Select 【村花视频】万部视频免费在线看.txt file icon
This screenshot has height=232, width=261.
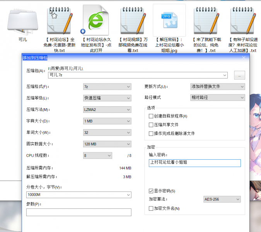coord(133,20)
